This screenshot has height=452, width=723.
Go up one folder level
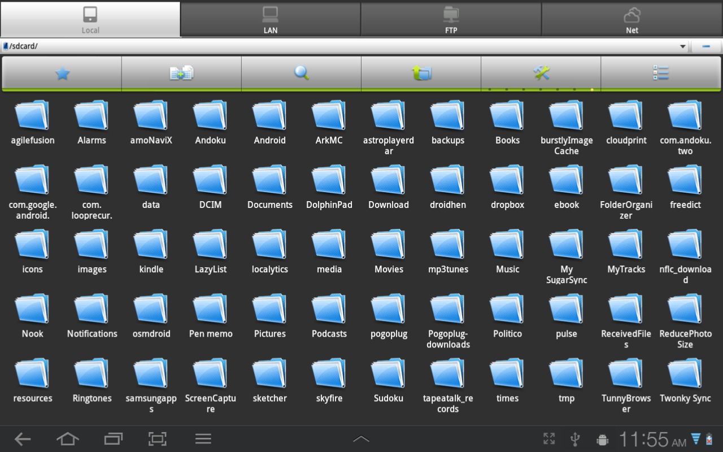click(421, 73)
